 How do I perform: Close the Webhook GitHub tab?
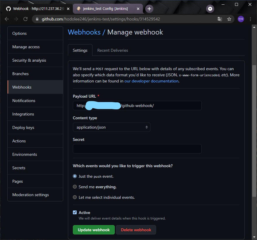coord(68,9)
